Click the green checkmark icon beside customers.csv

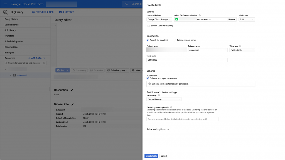coord(176,19)
